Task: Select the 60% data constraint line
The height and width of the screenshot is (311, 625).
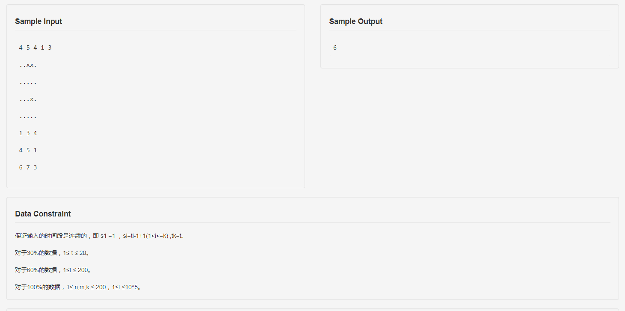Action: (x=53, y=270)
